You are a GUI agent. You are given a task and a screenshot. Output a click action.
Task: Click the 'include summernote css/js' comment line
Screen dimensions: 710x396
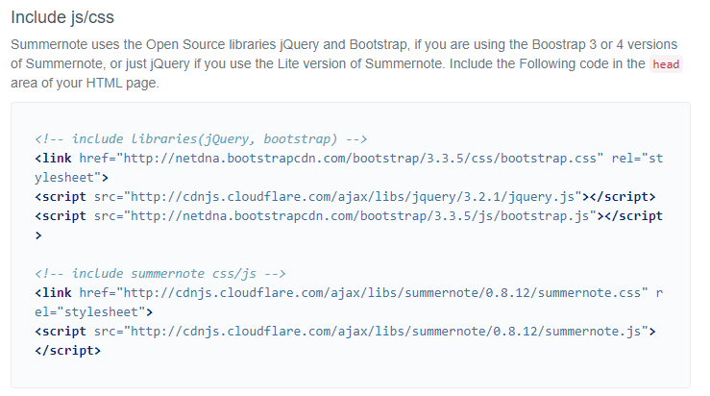click(160, 274)
